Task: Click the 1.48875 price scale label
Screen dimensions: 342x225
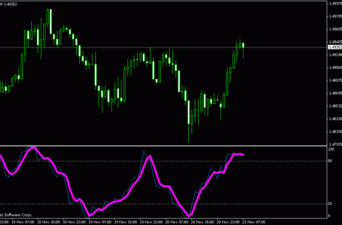Action: (335, 80)
